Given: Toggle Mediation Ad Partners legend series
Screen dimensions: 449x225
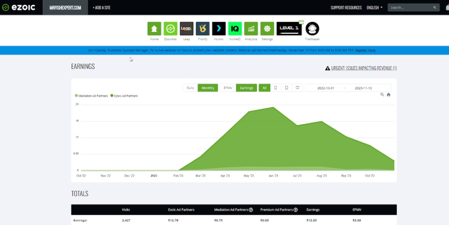Looking at the screenshot, I should point(91,96).
